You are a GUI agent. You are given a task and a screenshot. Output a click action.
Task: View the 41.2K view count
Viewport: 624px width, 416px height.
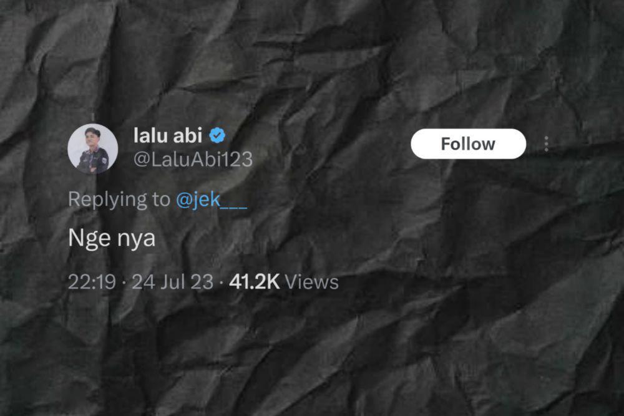(x=284, y=282)
